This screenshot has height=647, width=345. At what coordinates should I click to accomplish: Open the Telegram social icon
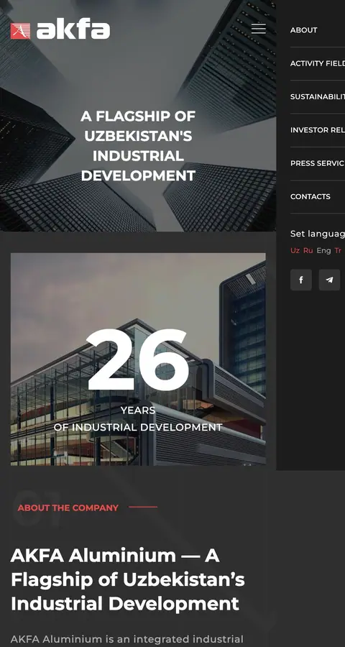[x=329, y=280]
